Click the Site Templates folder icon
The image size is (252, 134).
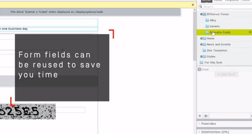point(204,50)
